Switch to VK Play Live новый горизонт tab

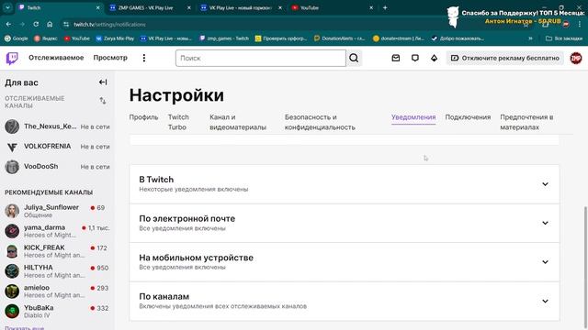pos(241,7)
